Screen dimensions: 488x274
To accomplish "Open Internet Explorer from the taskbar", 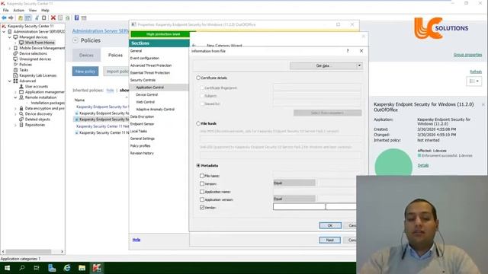I will [x=67, y=268].
